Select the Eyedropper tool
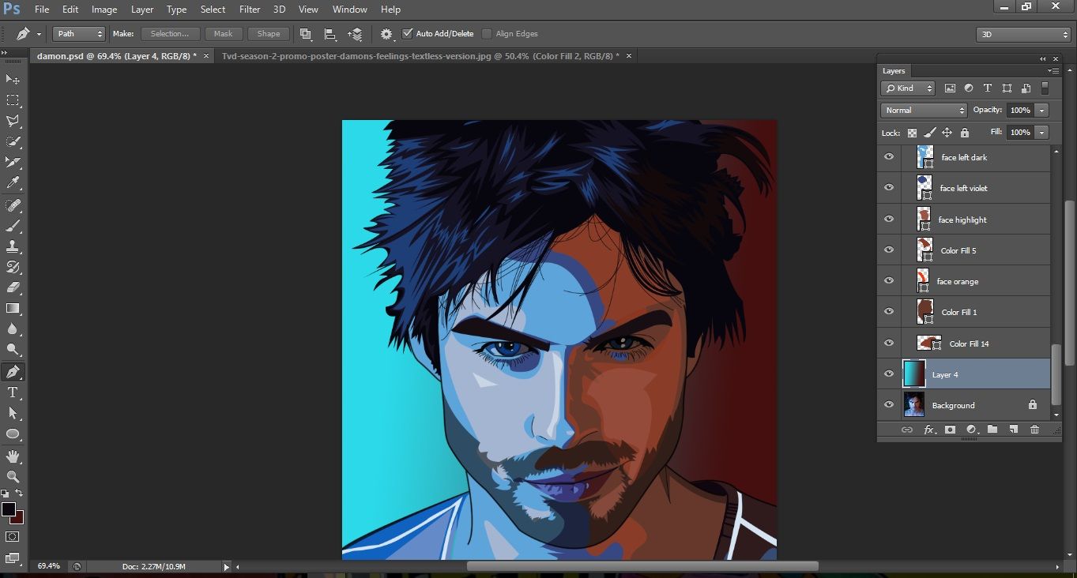 coord(13,183)
